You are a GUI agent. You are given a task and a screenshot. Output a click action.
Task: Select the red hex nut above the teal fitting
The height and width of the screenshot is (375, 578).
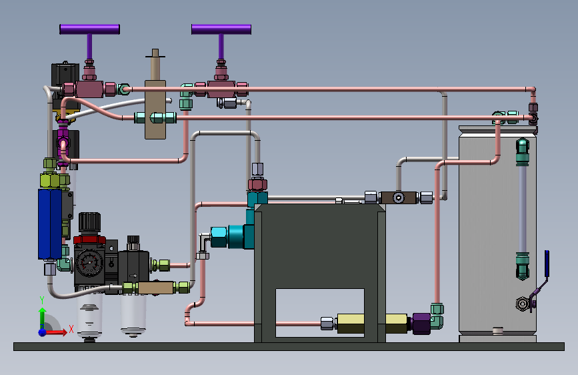[257, 183]
